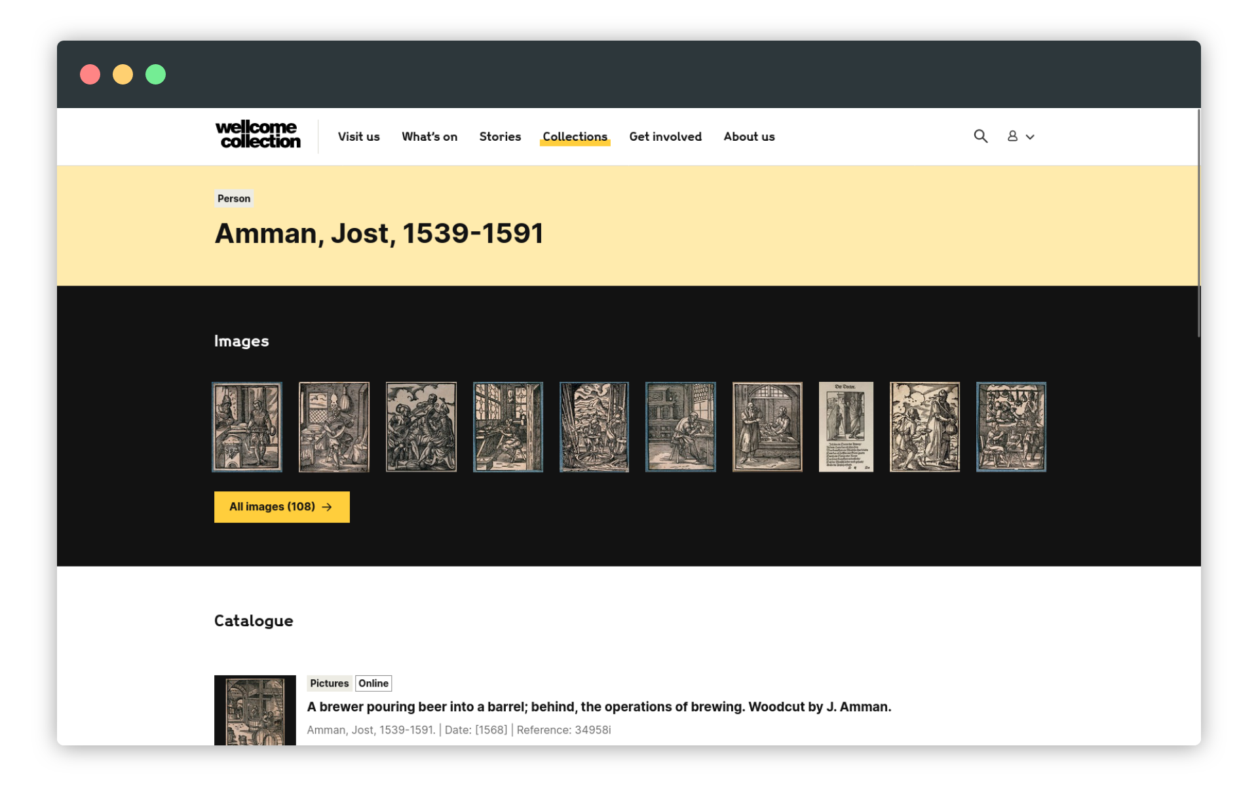Click the user account icon
Screen dimensions: 1258x786
click(1012, 136)
